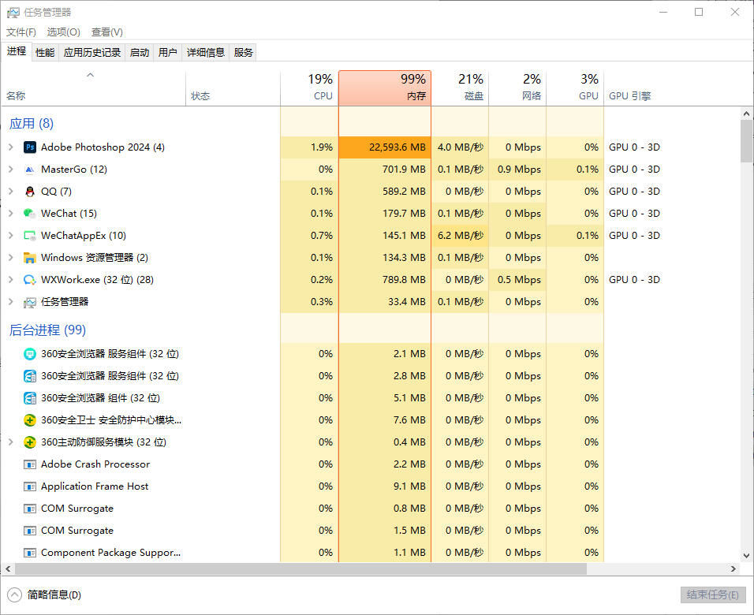The image size is (754, 615).
Task: Switch to the 应用历史记录 tab
Action: coord(92,52)
